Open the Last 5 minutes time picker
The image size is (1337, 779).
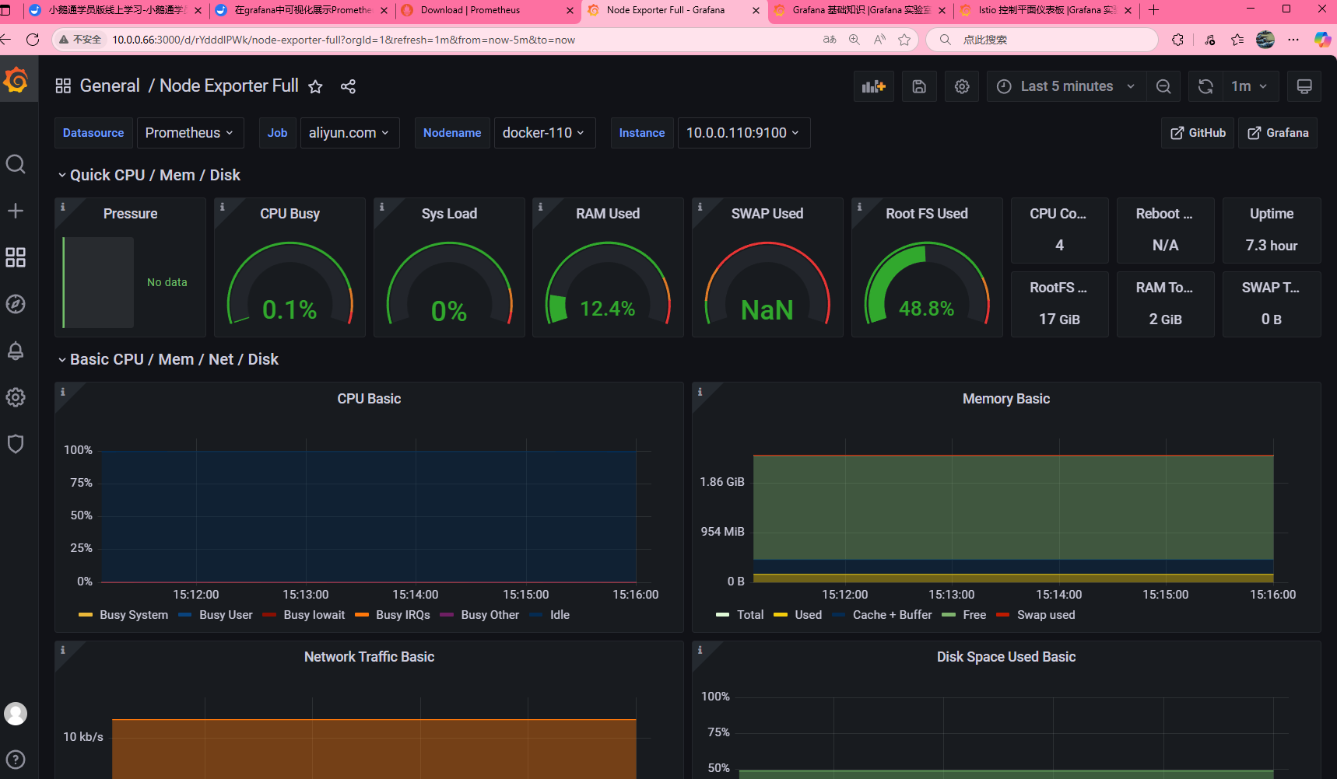point(1066,86)
